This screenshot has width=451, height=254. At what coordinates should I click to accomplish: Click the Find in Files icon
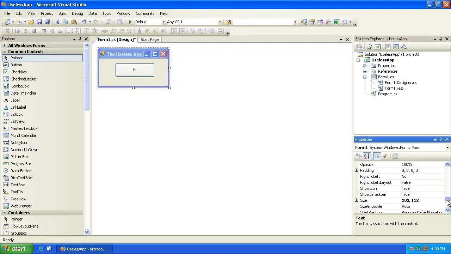tap(228, 22)
